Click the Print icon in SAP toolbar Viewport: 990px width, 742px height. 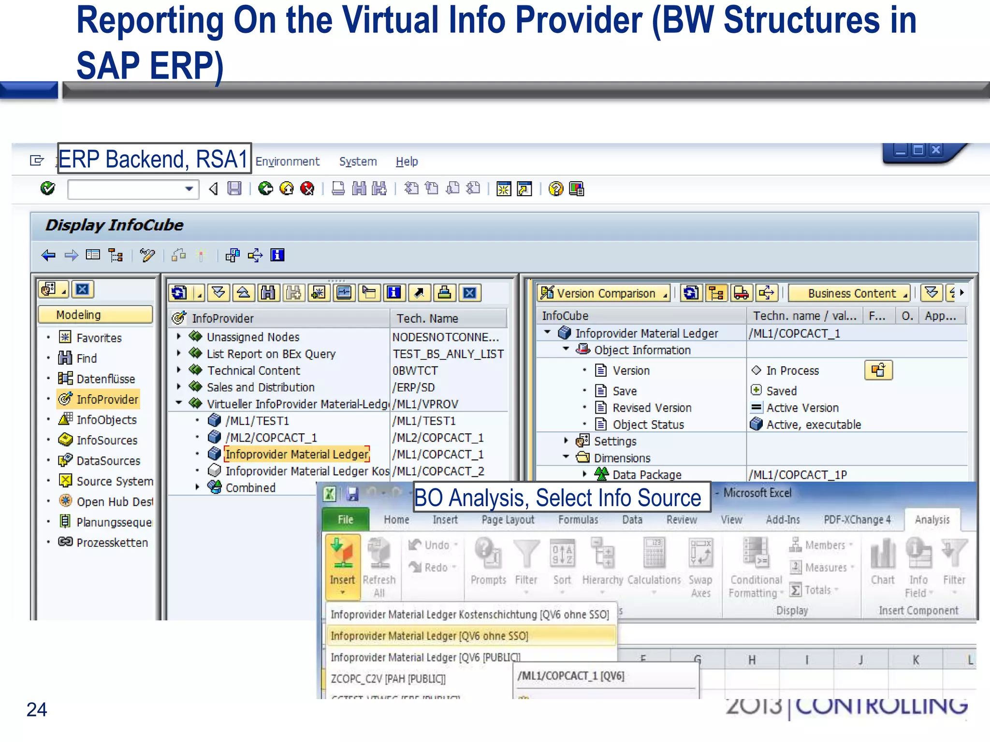click(x=338, y=188)
